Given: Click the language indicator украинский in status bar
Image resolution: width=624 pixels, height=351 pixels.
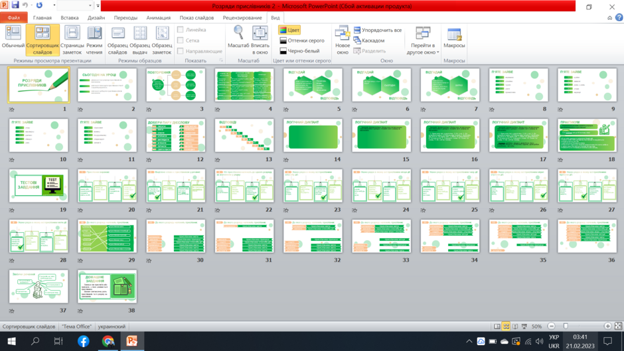Looking at the screenshot, I should [x=112, y=326].
